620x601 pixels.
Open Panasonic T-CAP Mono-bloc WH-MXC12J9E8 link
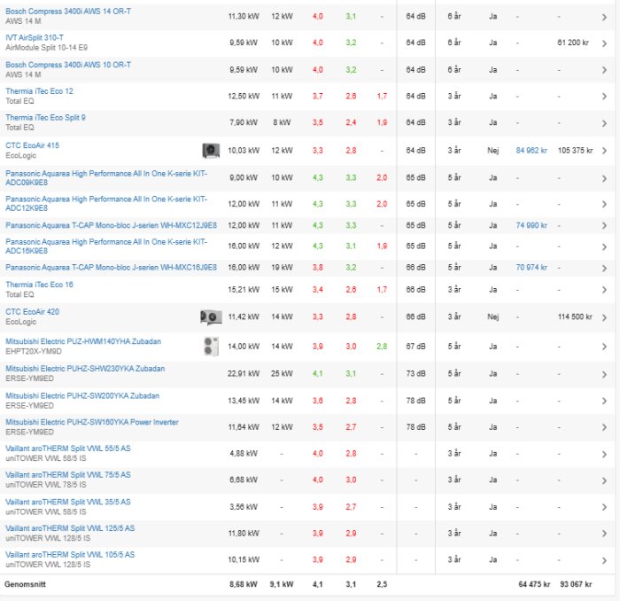click(111, 225)
